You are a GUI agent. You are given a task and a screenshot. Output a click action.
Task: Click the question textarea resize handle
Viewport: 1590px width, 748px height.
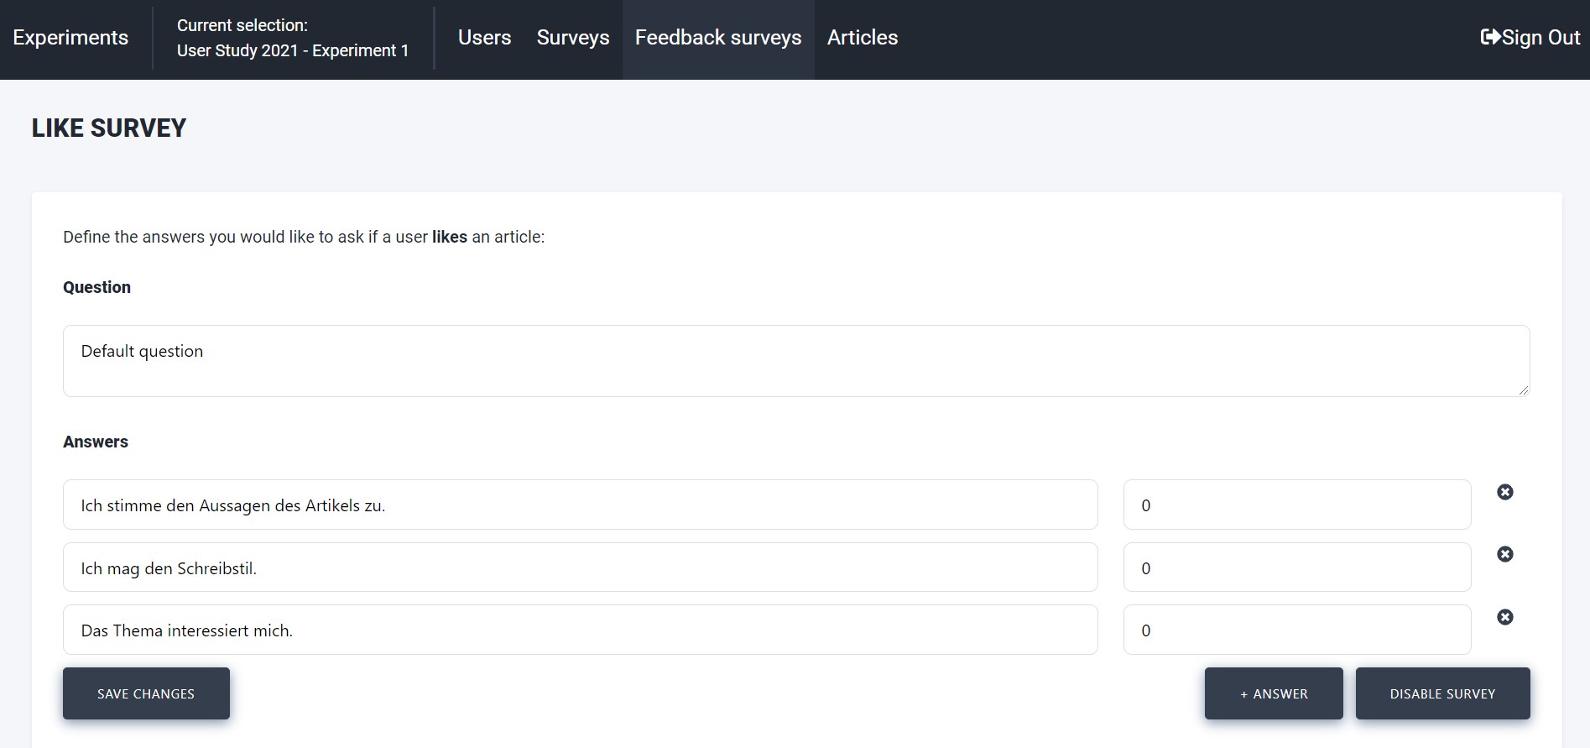tap(1524, 390)
